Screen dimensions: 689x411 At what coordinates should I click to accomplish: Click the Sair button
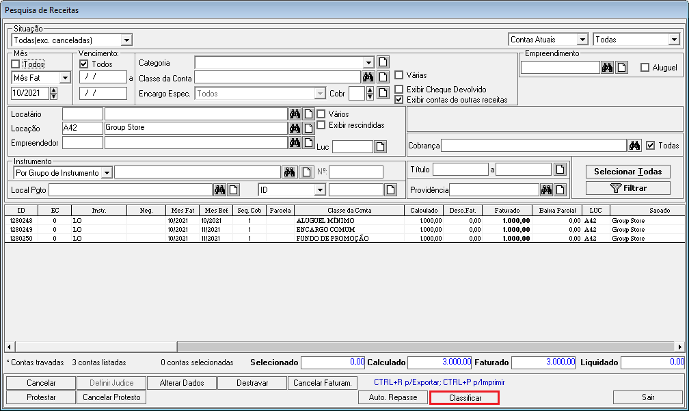pyautogui.click(x=648, y=397)
